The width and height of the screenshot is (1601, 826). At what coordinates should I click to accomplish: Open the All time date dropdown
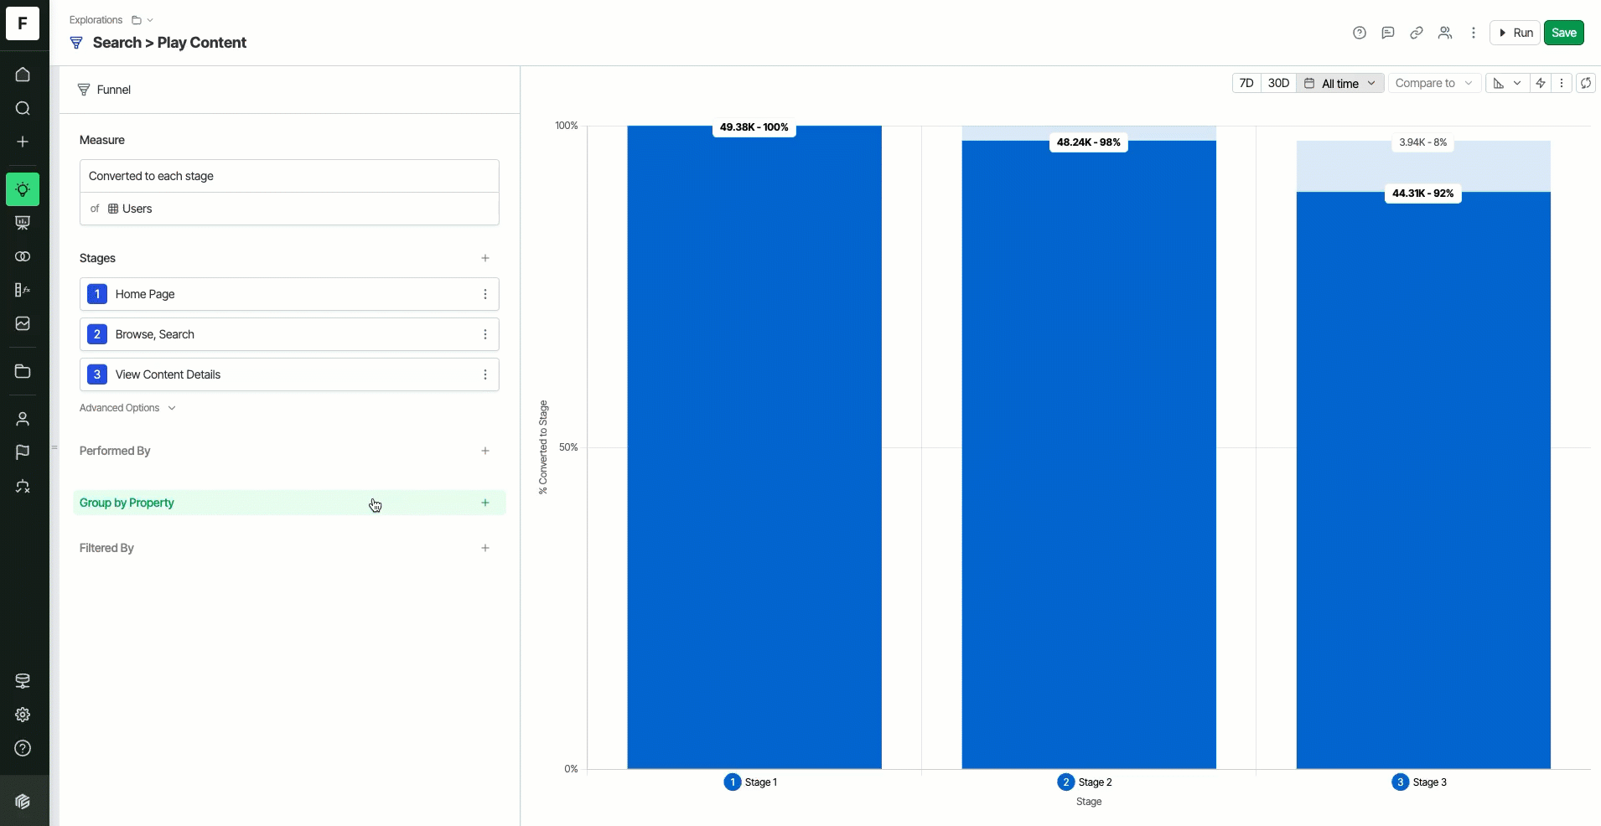click(1340, 83)
